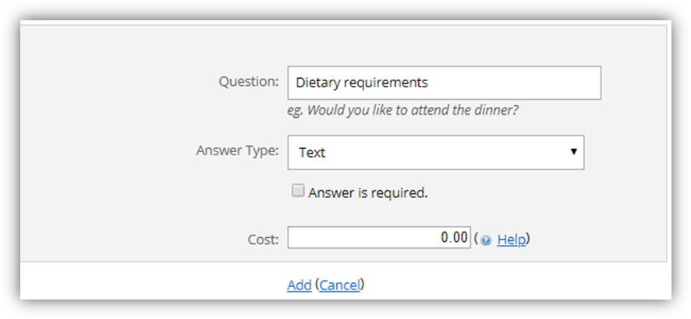Click the Cancel link
The image size is (691, 319).
tap(340, 285)
